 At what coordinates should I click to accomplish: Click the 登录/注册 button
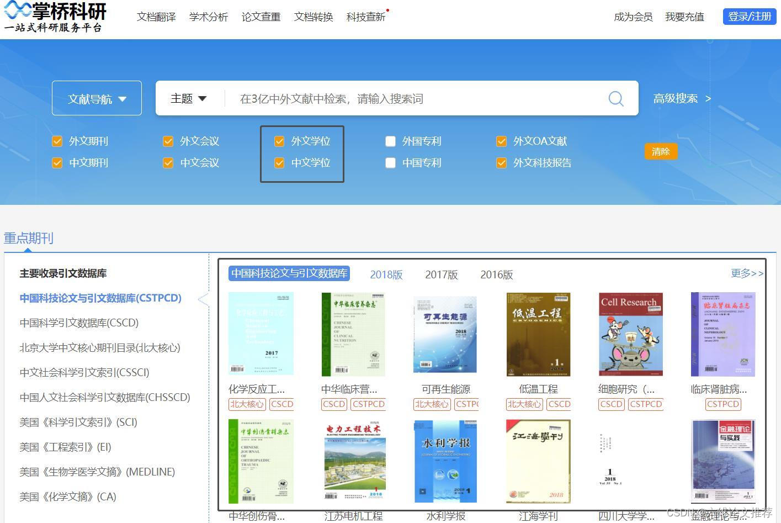[x=750, y=17]
